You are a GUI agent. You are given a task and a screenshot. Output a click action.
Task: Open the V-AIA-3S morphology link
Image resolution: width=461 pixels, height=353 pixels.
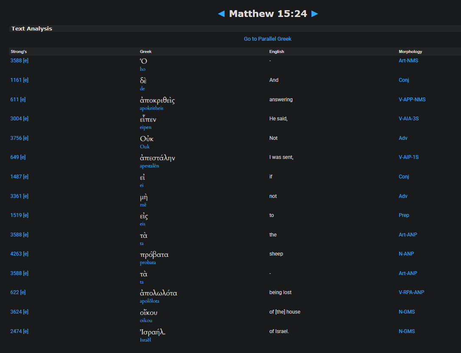pos(408,119)
